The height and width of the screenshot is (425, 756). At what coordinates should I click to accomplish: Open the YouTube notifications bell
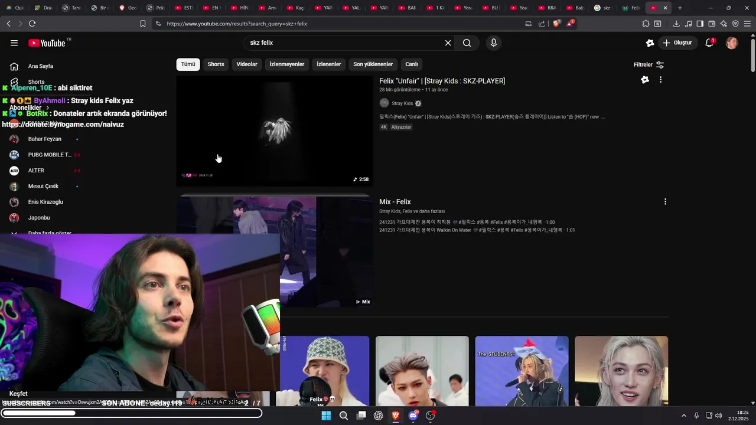(710, 42)
